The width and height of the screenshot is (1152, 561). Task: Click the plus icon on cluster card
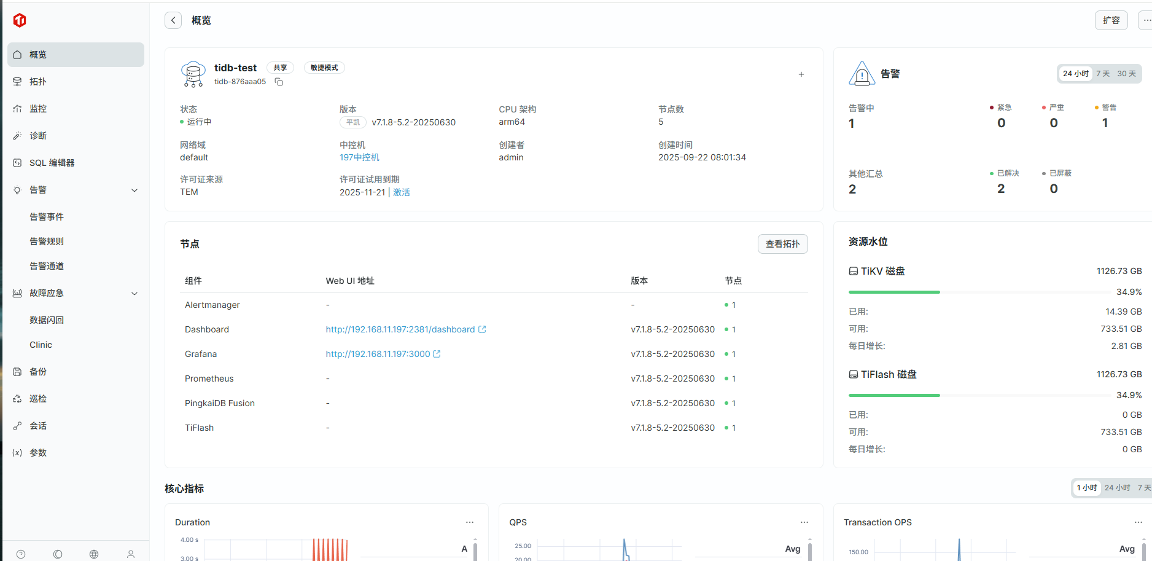click(x=801, y=74)
